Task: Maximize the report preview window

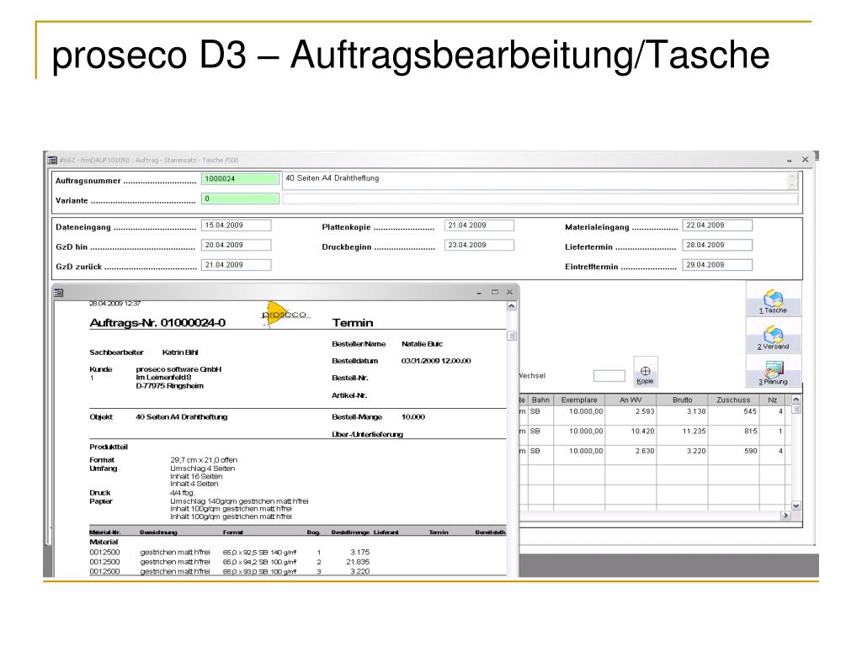Action: [x=495, y=292]
